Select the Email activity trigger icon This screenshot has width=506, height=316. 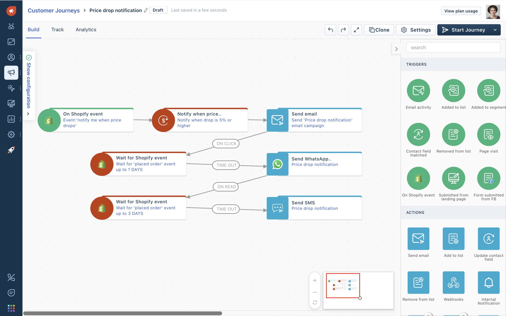point(418,91)
